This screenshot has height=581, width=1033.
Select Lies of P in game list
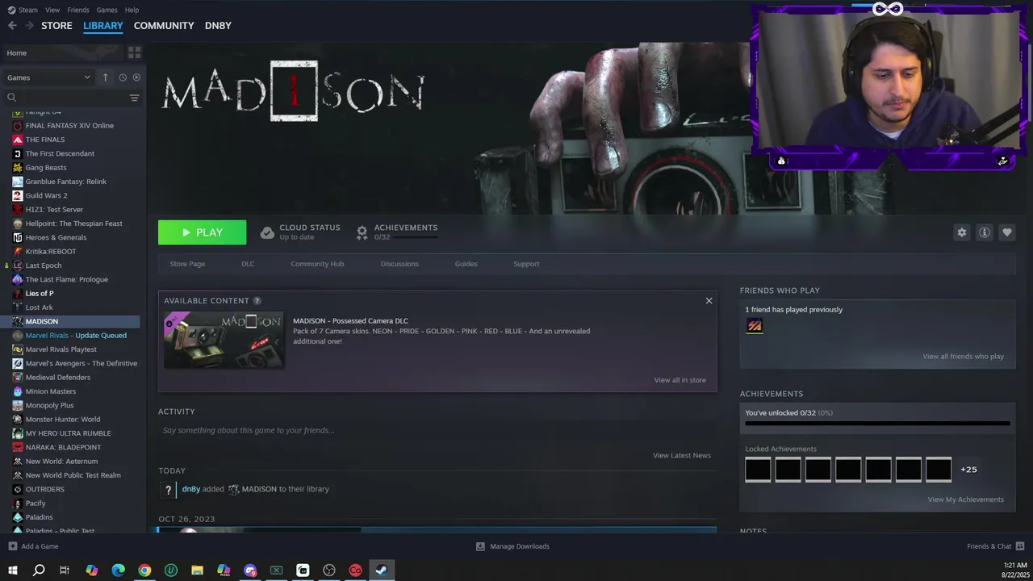[39, 294]
